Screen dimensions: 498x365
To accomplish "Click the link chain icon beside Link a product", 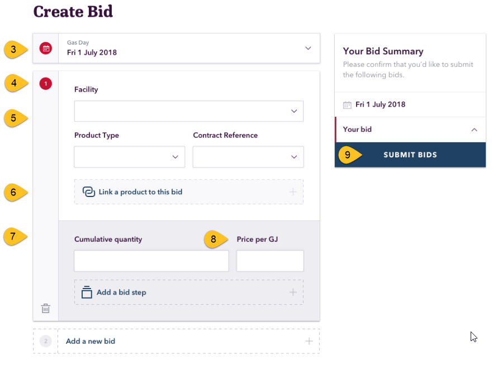I will 89,192.
